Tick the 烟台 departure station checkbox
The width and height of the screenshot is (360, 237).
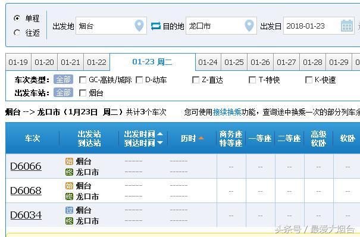(83, 93)
